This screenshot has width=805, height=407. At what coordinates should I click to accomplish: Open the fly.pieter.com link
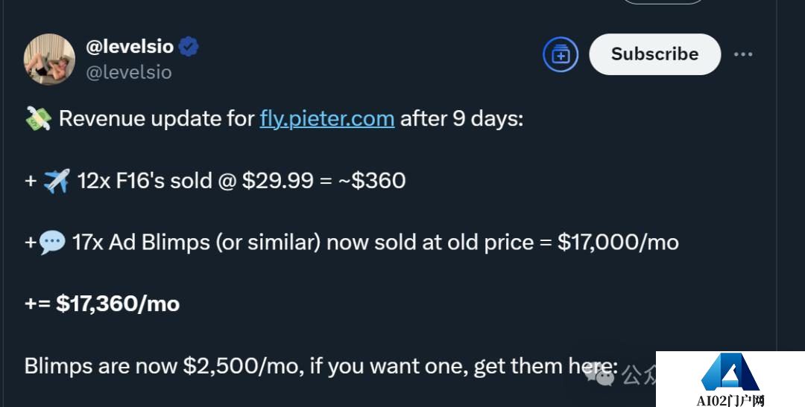coord(326,118)
